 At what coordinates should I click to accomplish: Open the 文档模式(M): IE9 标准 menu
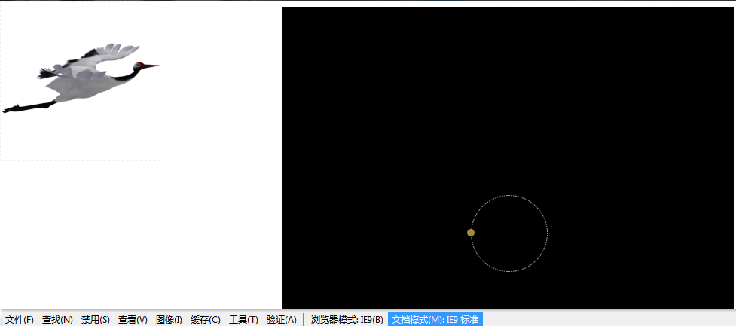(x=435, y=320)
